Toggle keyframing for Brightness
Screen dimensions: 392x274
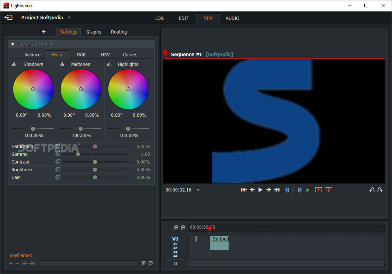pyautogui.click(x=58, y=169)
